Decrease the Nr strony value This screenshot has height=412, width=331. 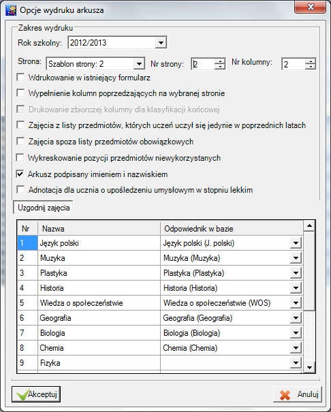(219, 67)
